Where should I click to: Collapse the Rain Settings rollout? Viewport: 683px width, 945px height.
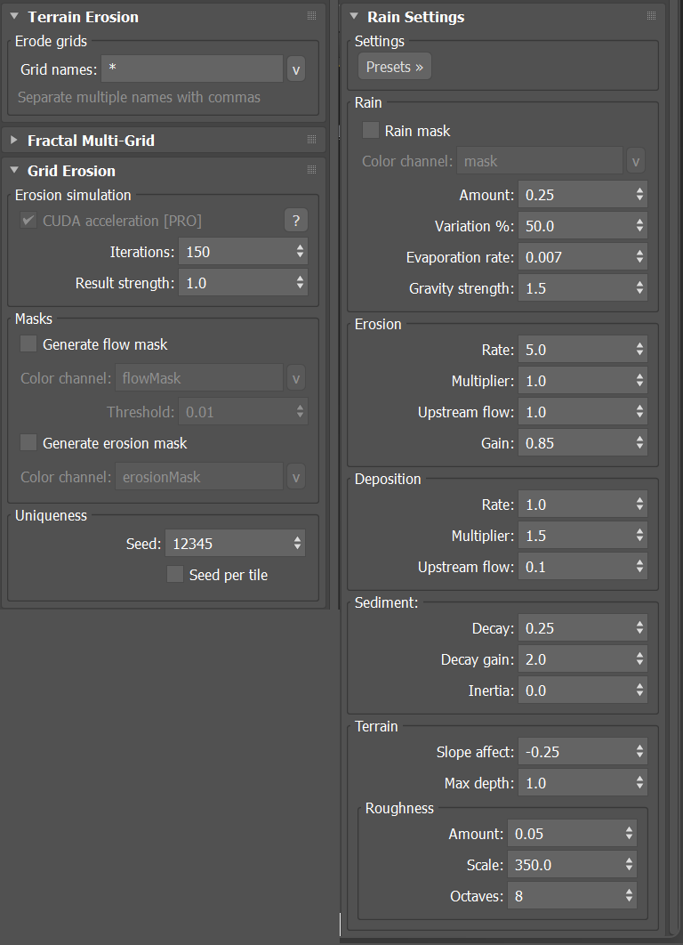click(x=354, y=17)
